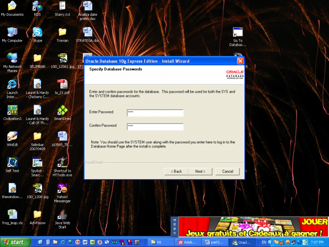Focus the Enter Password field
Viewport: 329px width, 247px height.
(155, 113)
